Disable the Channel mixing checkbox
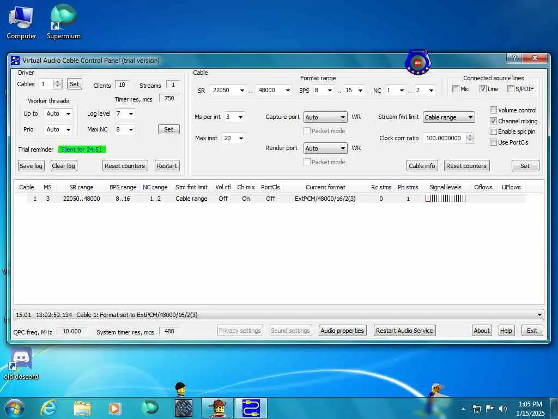The height and width of the screenshot is (419, 558). point(493,121)
